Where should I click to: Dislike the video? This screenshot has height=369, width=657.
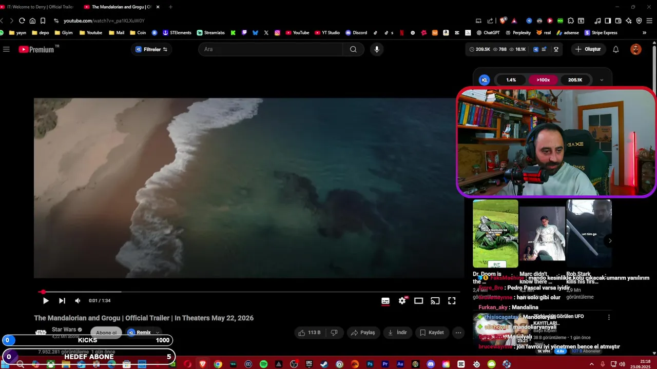click(334, 333)
